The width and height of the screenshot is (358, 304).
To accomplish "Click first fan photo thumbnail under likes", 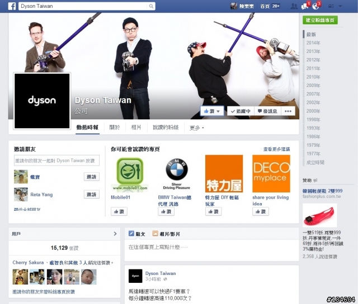I will pyautogui.click(x=20, y=277).
